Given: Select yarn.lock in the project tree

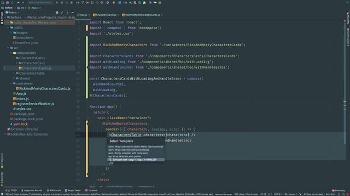Looking at the screenshot, I should (x=19, y=124).
